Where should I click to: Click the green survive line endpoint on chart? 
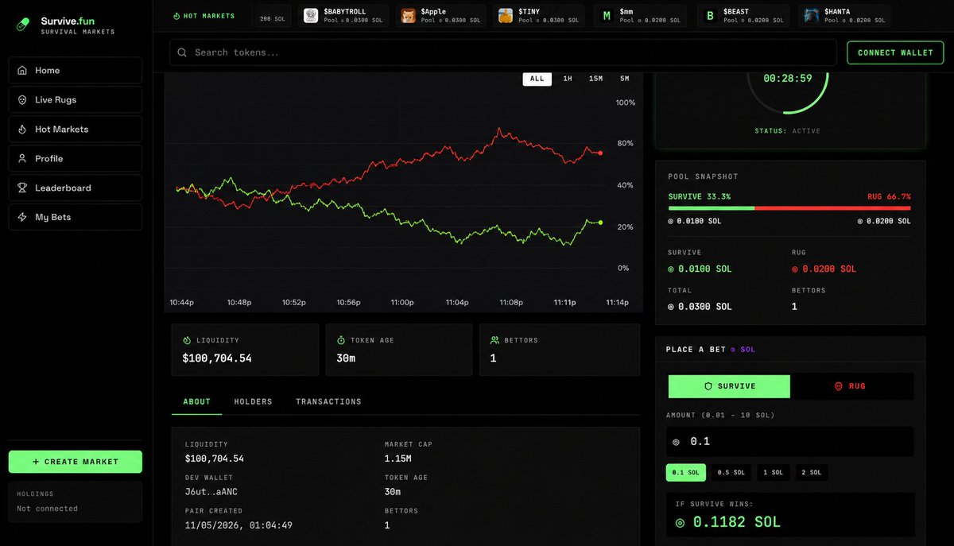coord(600,223)
